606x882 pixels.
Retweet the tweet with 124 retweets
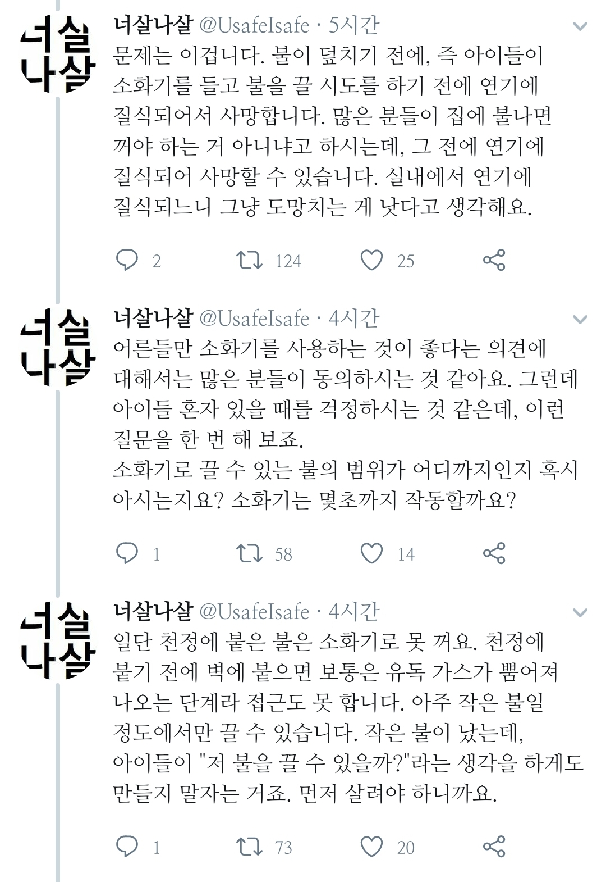[x=249, y=260]
